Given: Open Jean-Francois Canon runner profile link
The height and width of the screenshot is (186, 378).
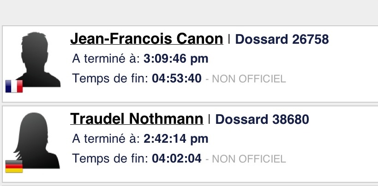Looking at the screenshot, I should (147, 39).
